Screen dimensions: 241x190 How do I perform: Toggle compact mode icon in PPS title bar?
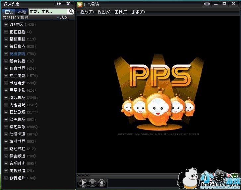coord(207,4)
